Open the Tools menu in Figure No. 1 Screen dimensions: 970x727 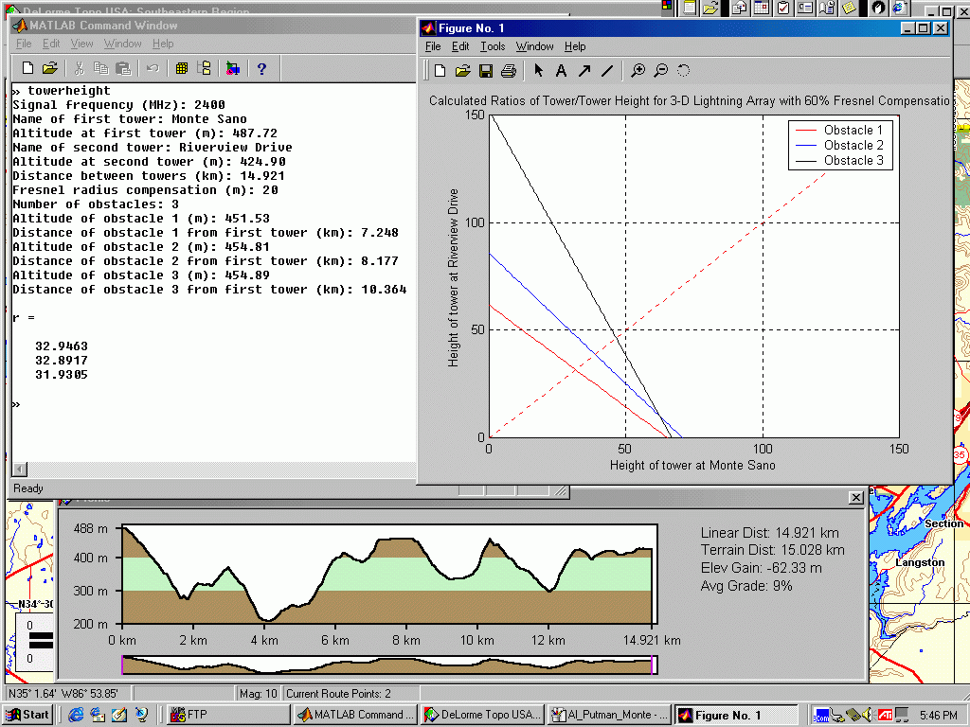(493, 46)
